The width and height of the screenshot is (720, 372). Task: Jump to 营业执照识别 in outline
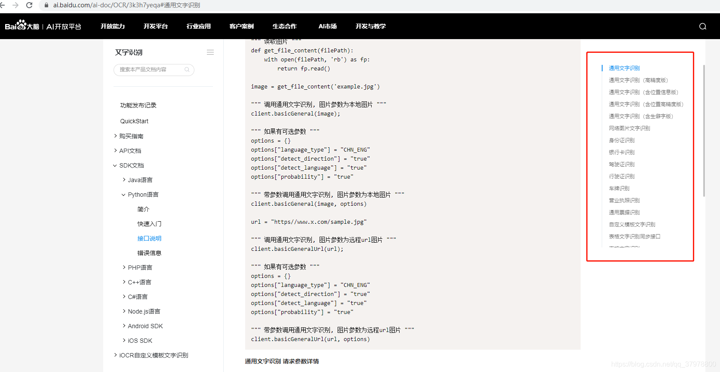pyautogui.click(x=624, y=201)
